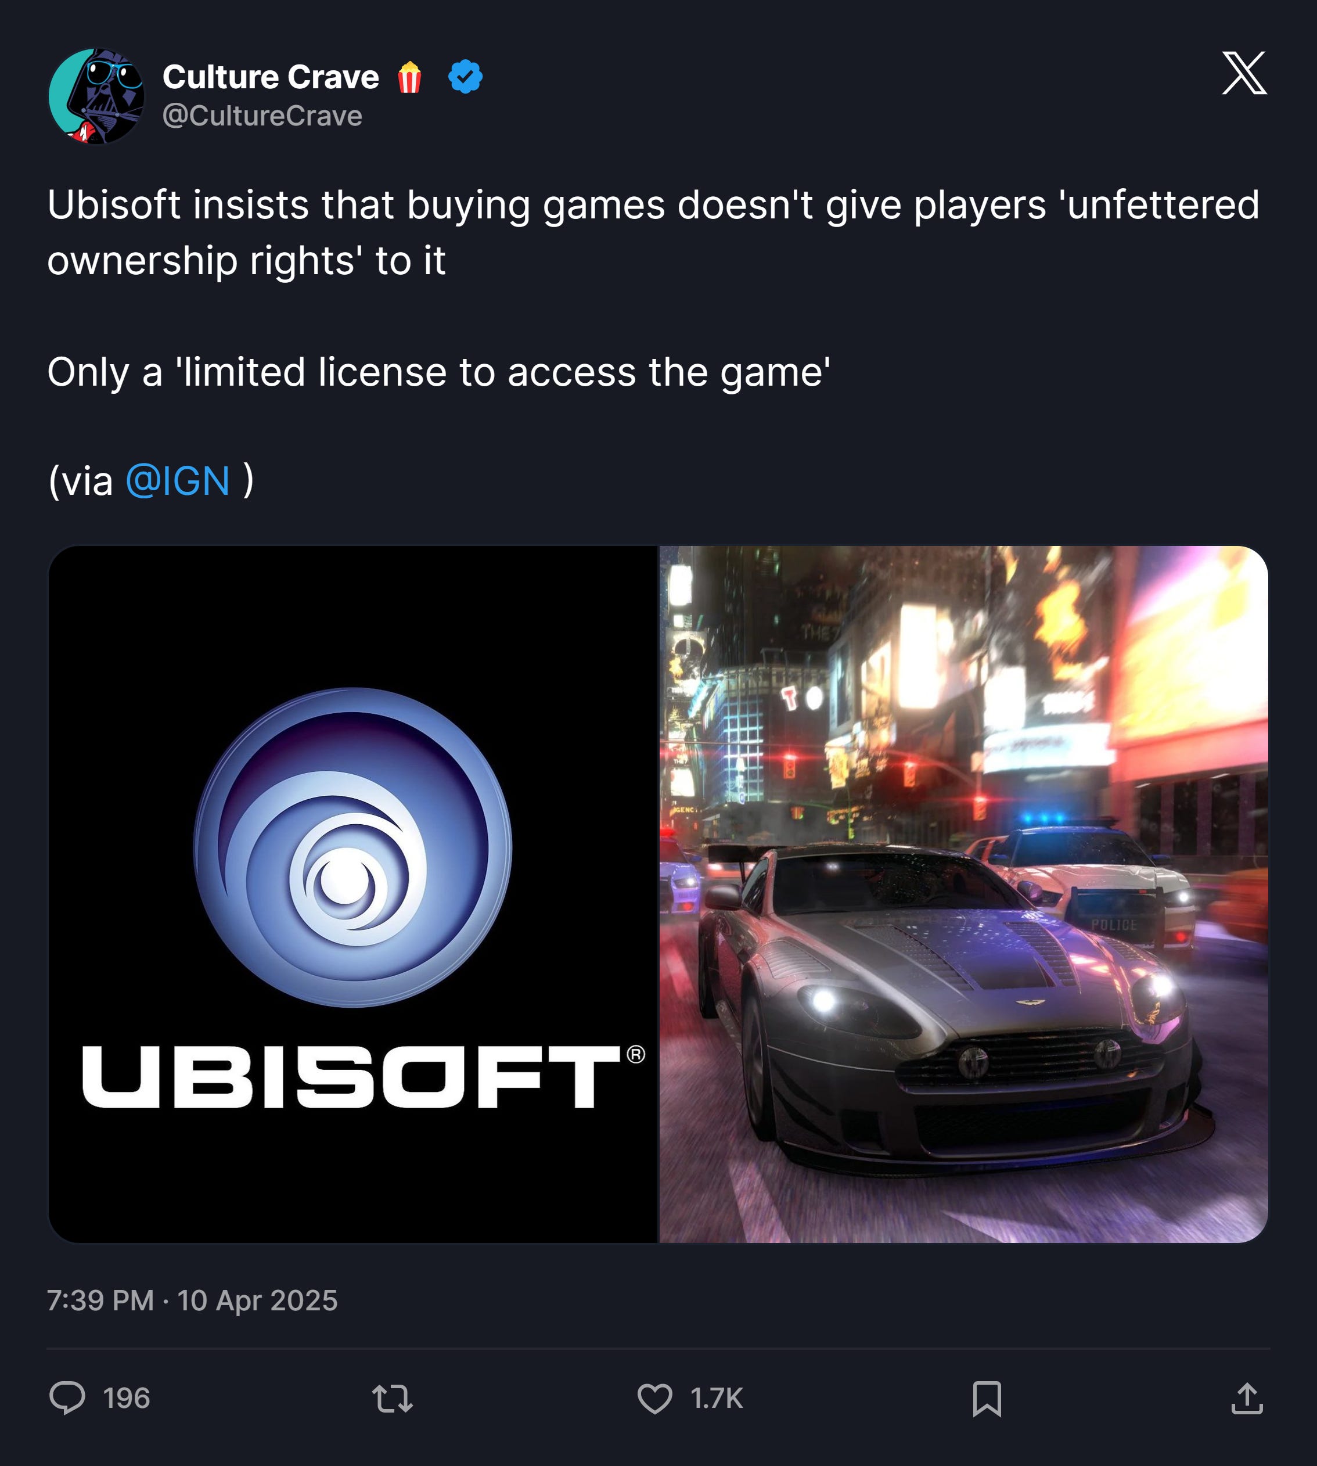This screenshot has width=1317, height=1466.
Task: Click the blue verified checkmark badge
Action: pos(465,77)
